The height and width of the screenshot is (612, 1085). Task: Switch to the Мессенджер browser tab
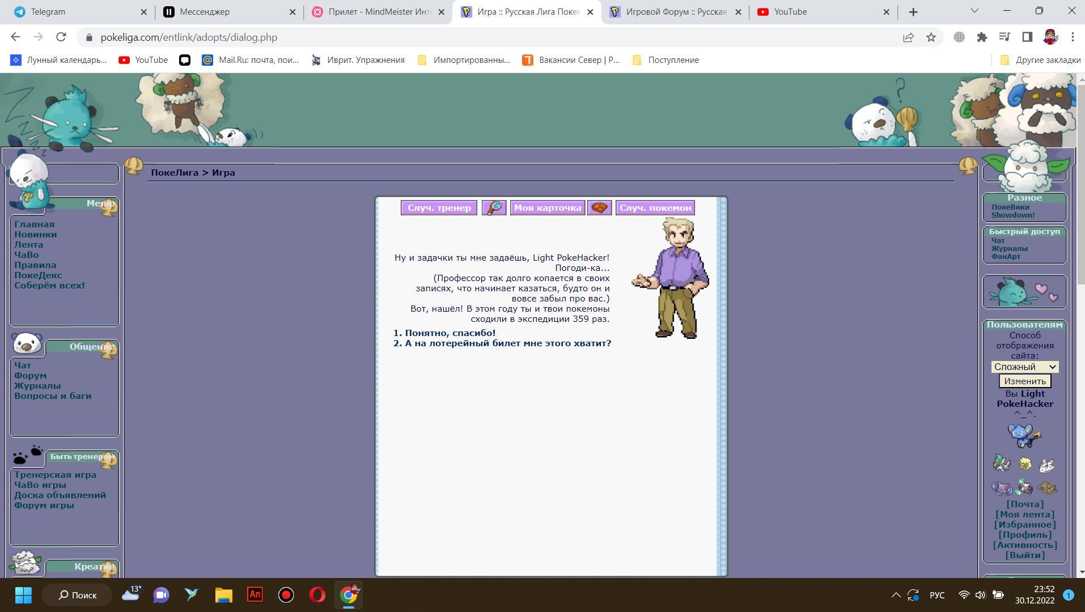coord(229,12)
